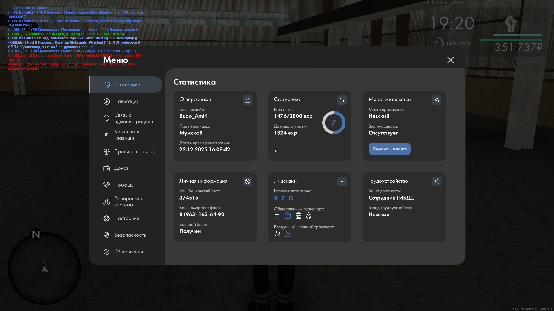Image resolution: width=554 pixels, height=311 pixels.
Task: Select Настройки in the sidebar
Action: (x=126, y=218)
